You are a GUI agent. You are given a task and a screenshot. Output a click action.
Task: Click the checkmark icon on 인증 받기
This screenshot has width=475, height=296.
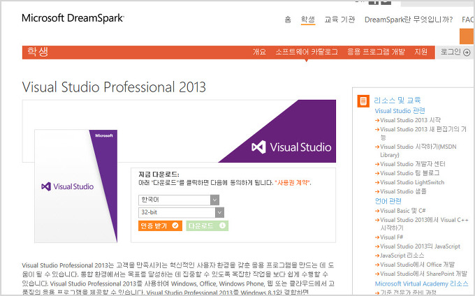(175, 225)
